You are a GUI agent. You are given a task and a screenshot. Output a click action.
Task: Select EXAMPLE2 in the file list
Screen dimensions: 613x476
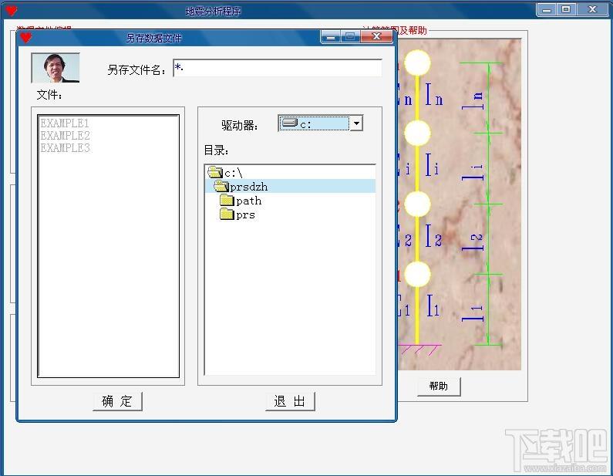66,136
